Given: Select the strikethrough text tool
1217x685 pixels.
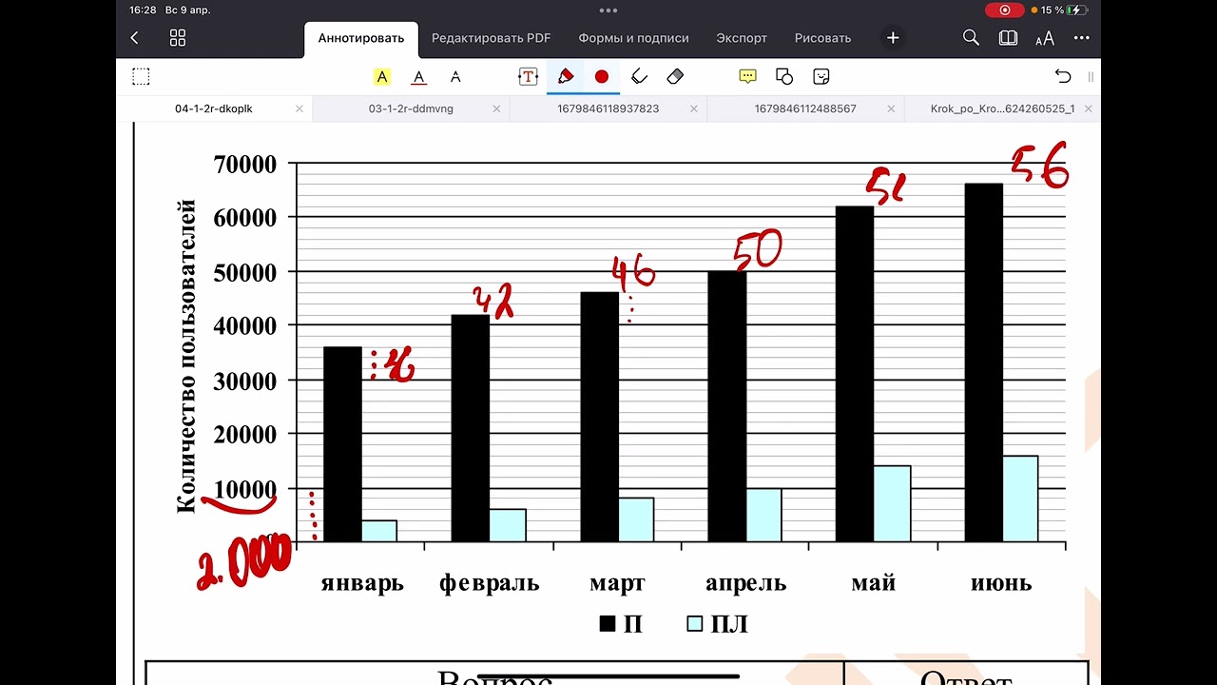Looking at the screenshot, I should (455, 77).
